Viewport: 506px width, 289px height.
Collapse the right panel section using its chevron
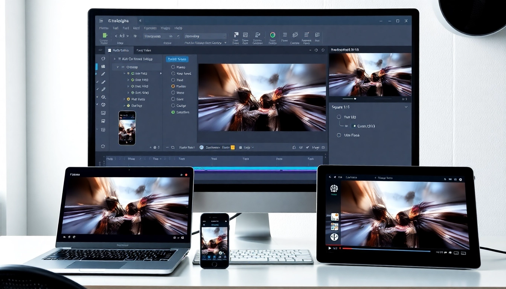click(406, 107)
